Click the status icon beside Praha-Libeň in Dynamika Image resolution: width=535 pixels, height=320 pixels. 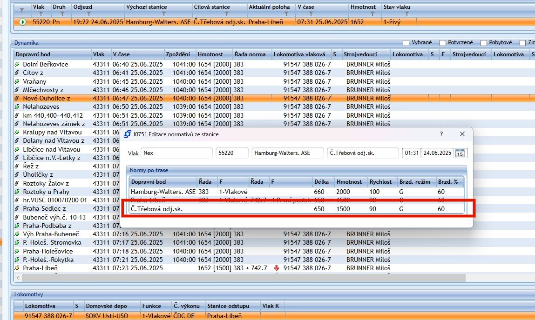[x=17, y=268]
